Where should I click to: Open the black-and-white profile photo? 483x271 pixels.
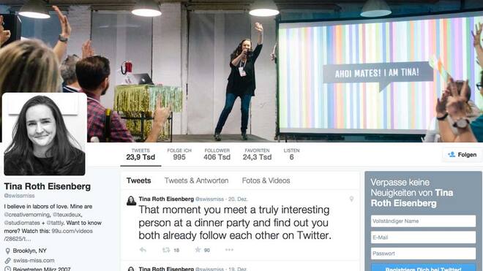pyautogui.click(x=45, y=134)
